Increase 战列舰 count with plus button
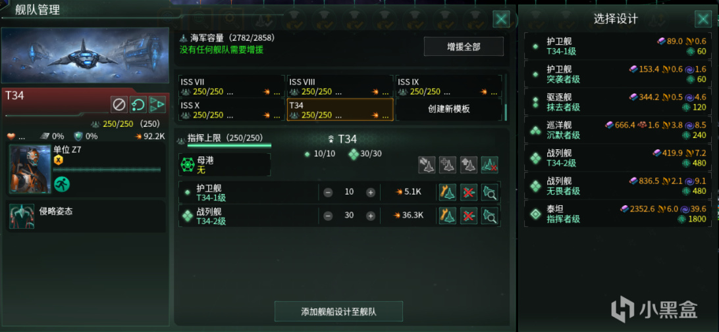This screenshot has height=332, width=719. coord(371,216)
